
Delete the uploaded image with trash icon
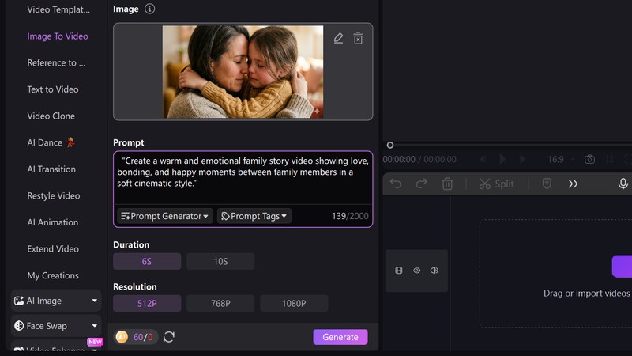[x=358, y=38]
